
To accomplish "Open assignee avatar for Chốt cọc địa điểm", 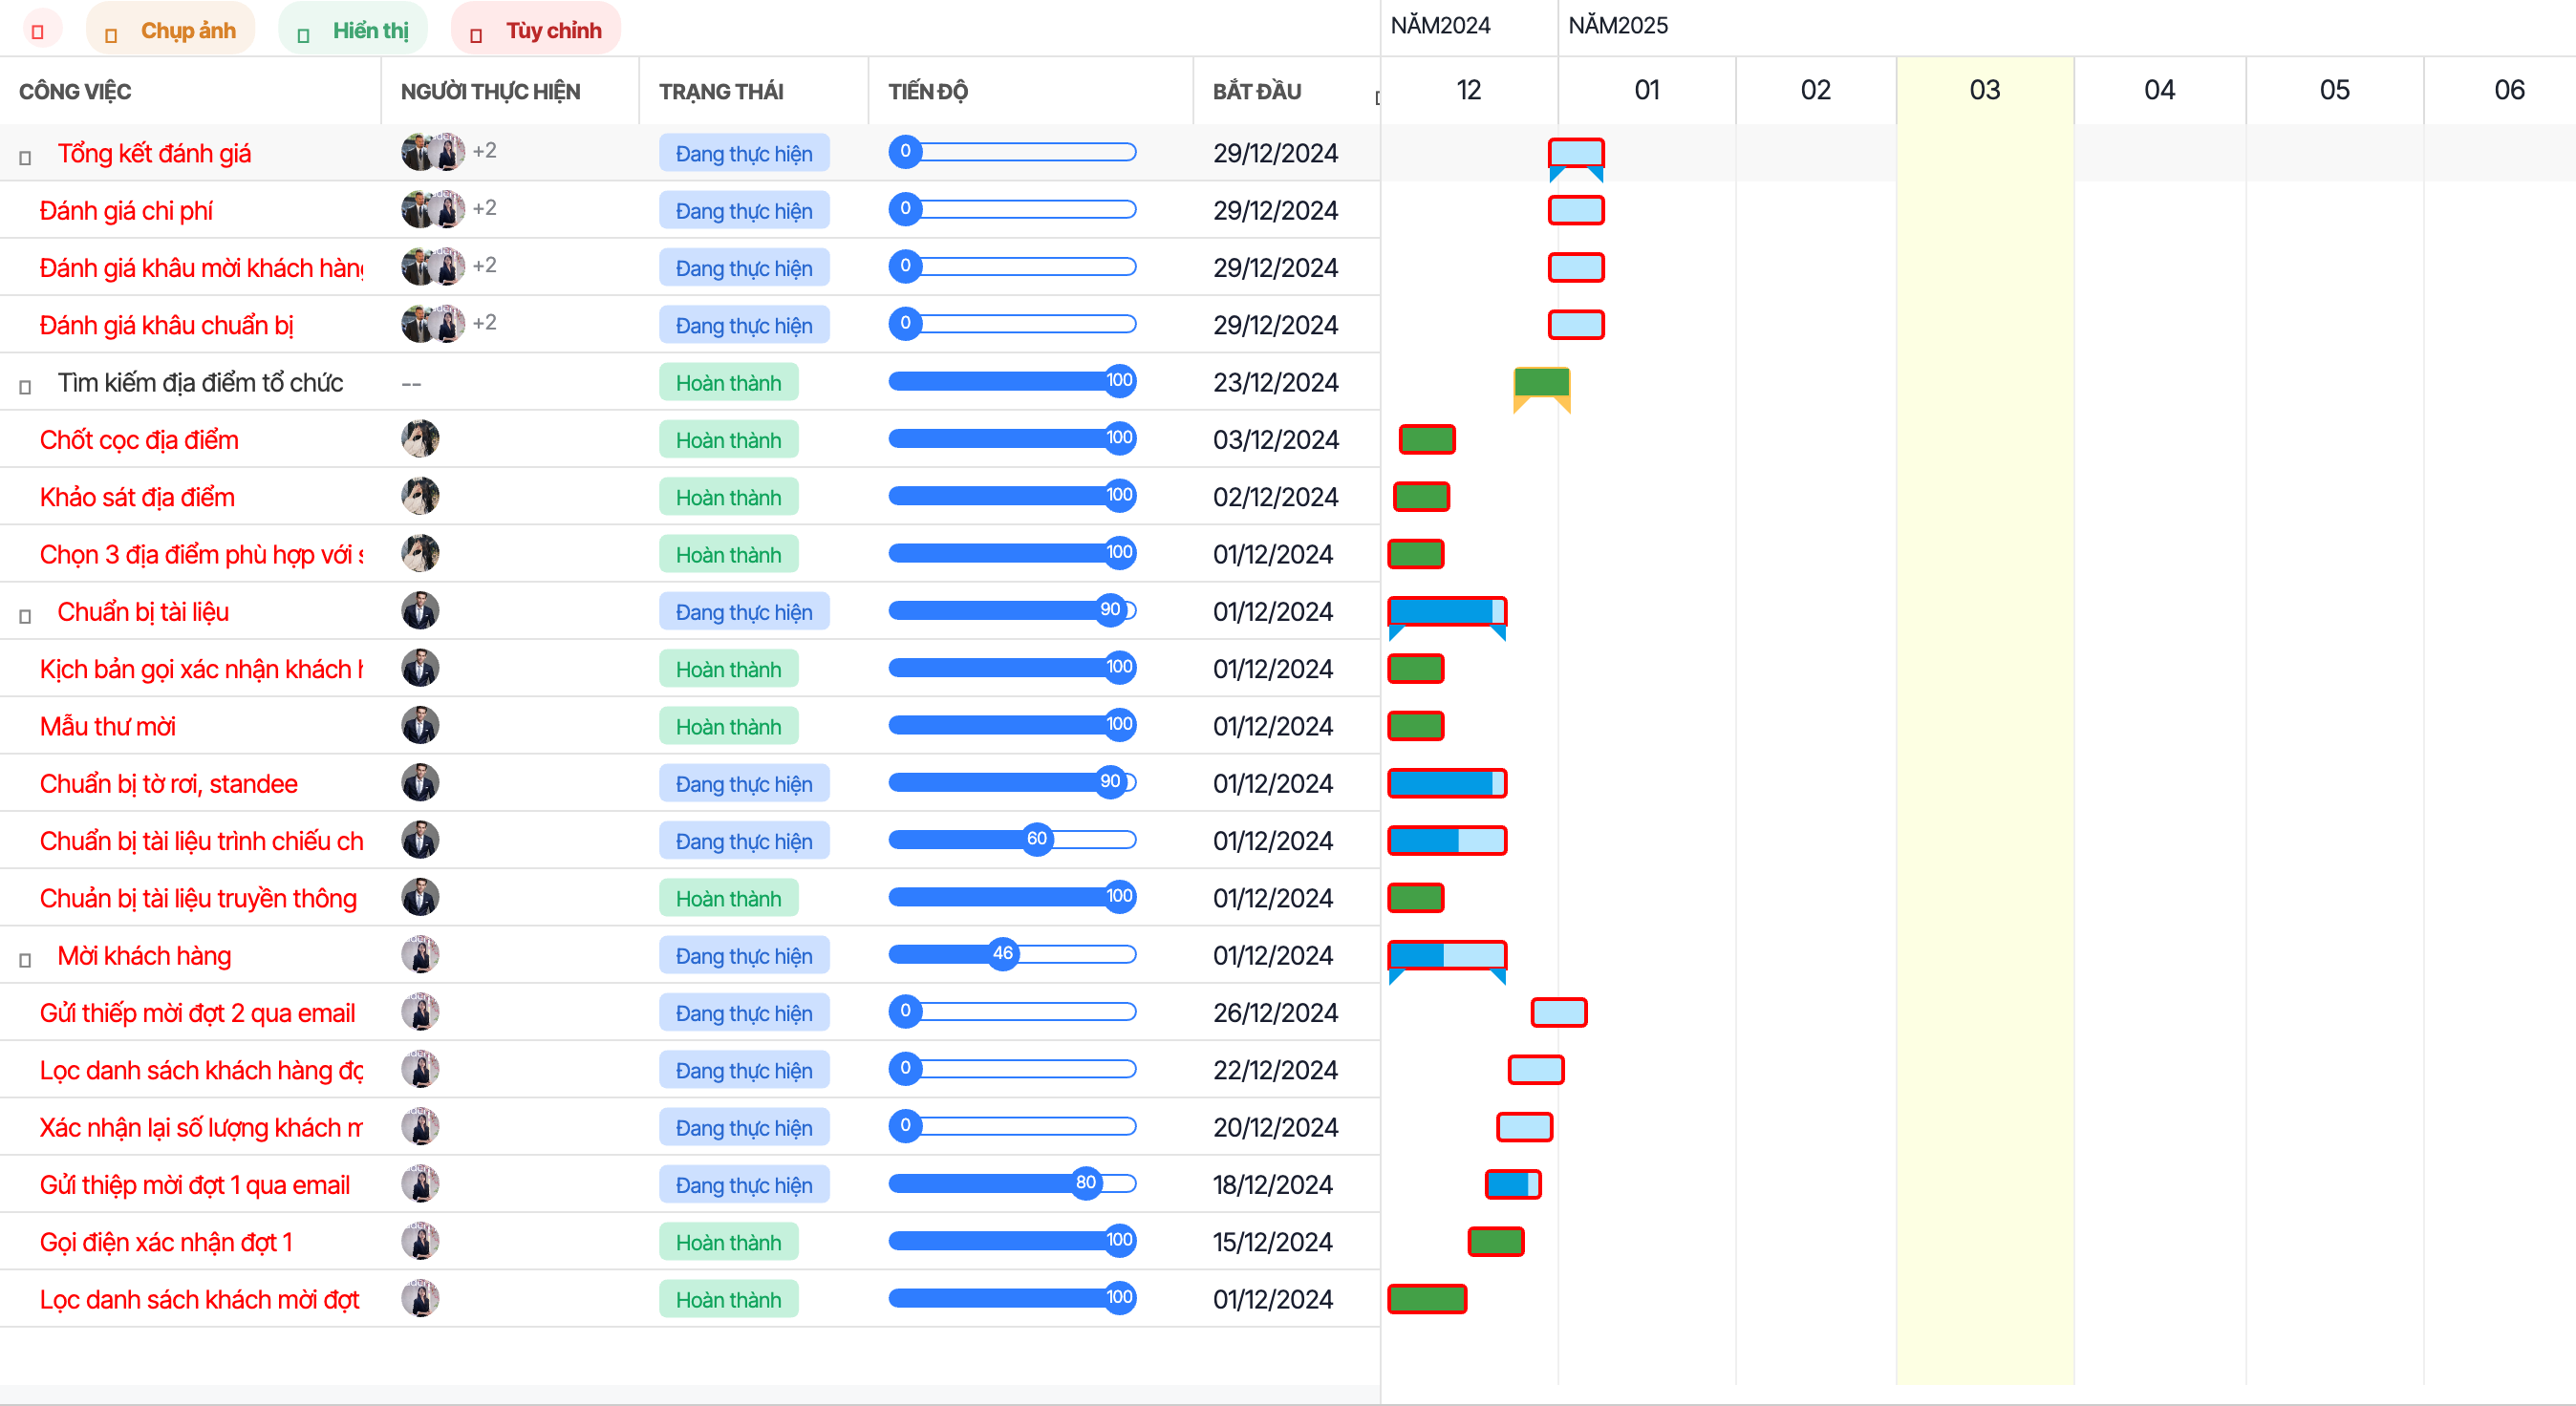I will click(x=420, y=439).
